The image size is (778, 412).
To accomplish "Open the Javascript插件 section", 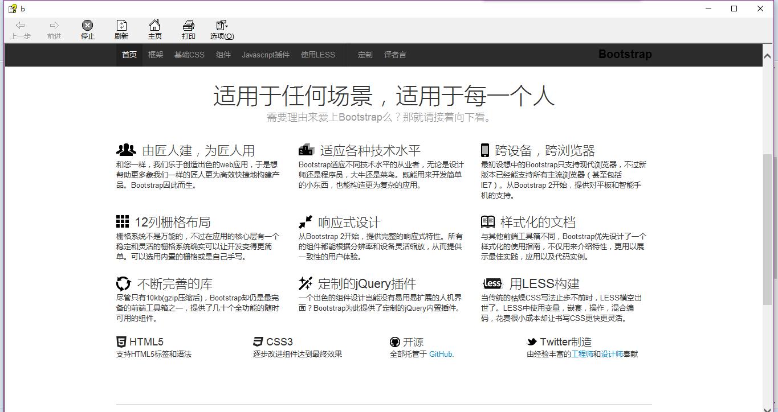I will pyautogui.click(x=266, y=55).
